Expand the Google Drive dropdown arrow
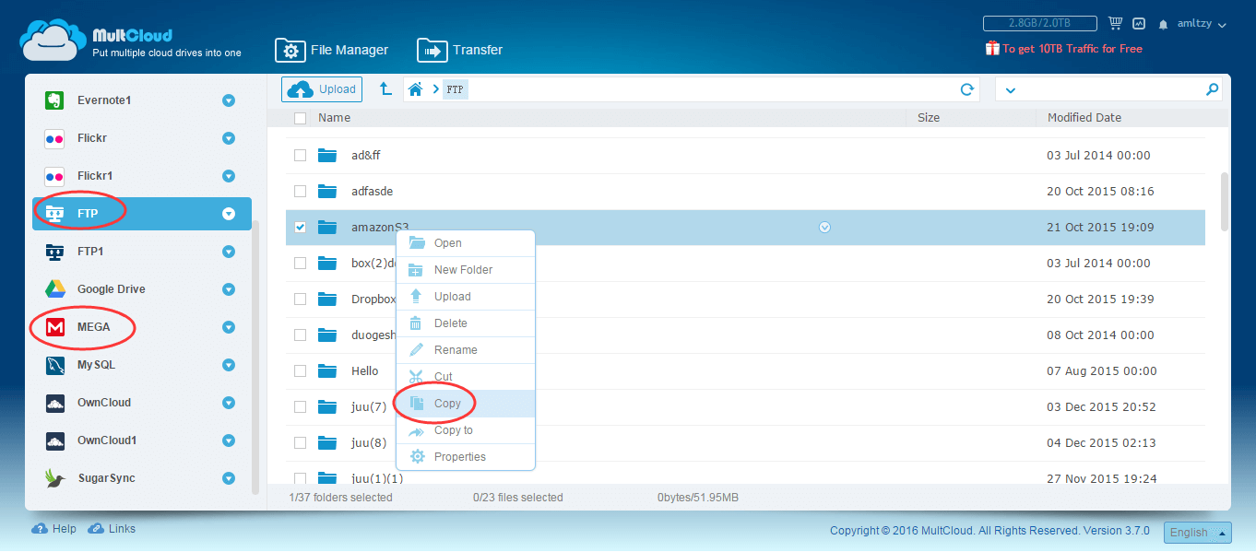The height and width of the screenshot is (552, 1256). [229, 289]
